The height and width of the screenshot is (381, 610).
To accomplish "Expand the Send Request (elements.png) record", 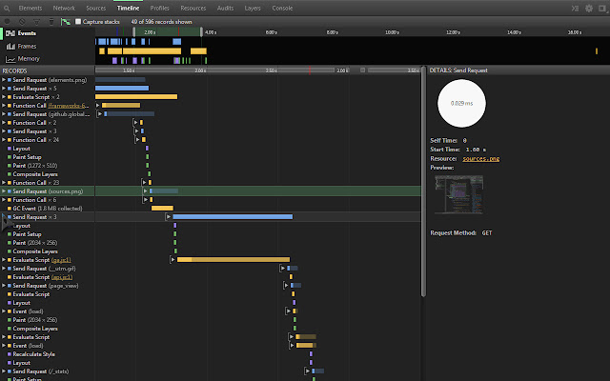I will (4, 79).
